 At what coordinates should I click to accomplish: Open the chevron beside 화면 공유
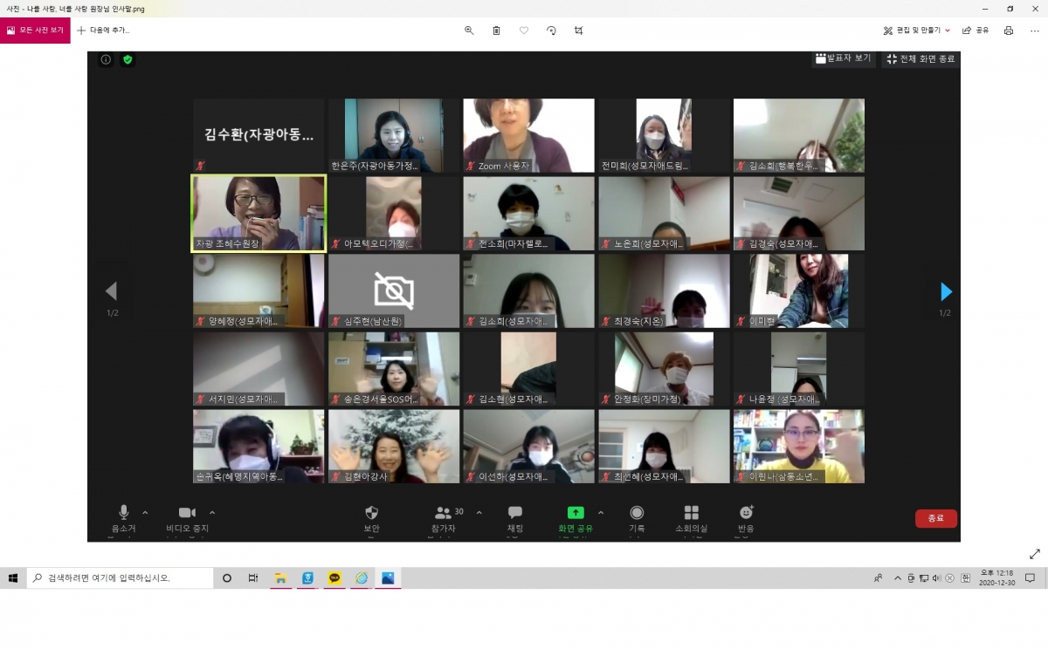coord(600,513)
